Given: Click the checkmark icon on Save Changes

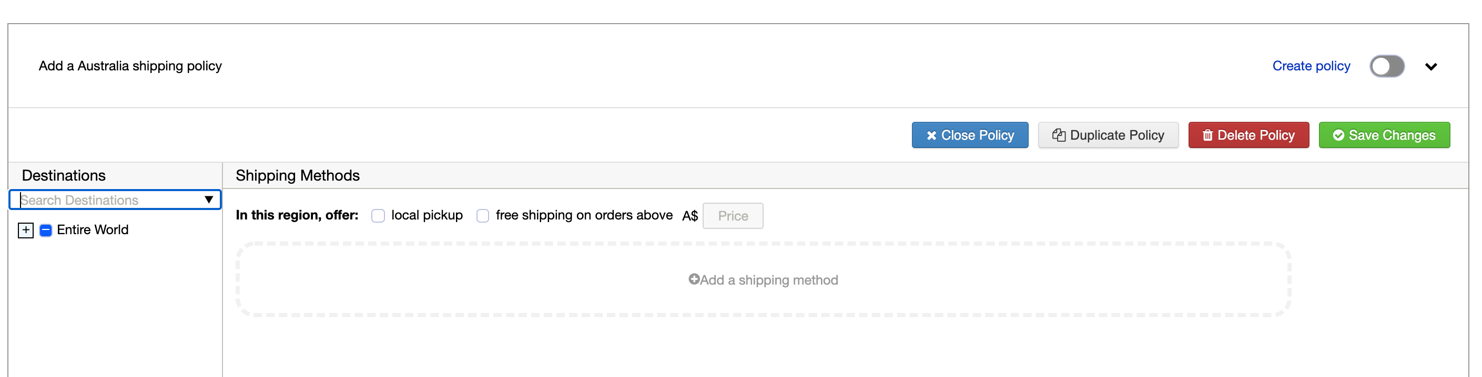Looking at the screenshot, I should pyautogui.click(x=1339, y=135).
